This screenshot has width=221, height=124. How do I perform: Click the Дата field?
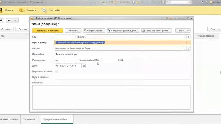coord(68,66)
